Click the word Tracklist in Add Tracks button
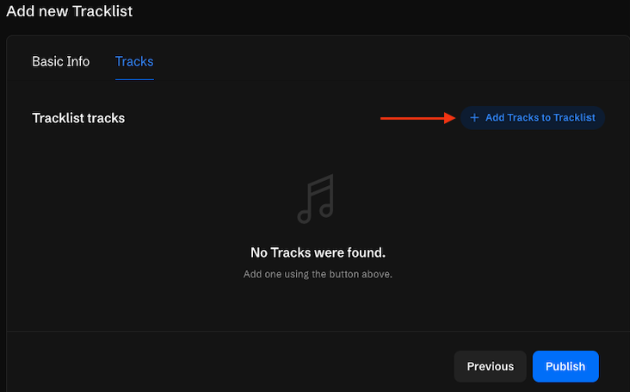This screenshot has width=630, height=392. coord(574,118)
